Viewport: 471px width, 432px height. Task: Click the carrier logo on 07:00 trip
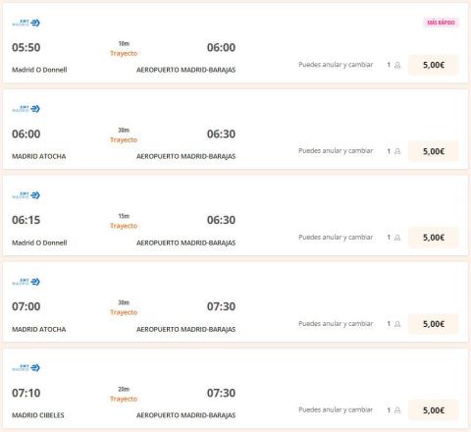(x=26, y=282)
